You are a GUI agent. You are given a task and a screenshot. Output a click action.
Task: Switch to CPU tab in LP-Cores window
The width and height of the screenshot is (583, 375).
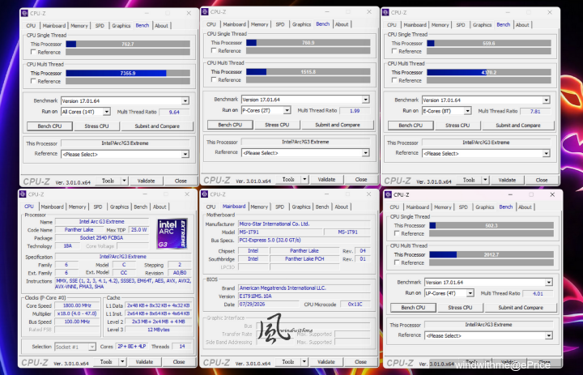pos(394,207)
